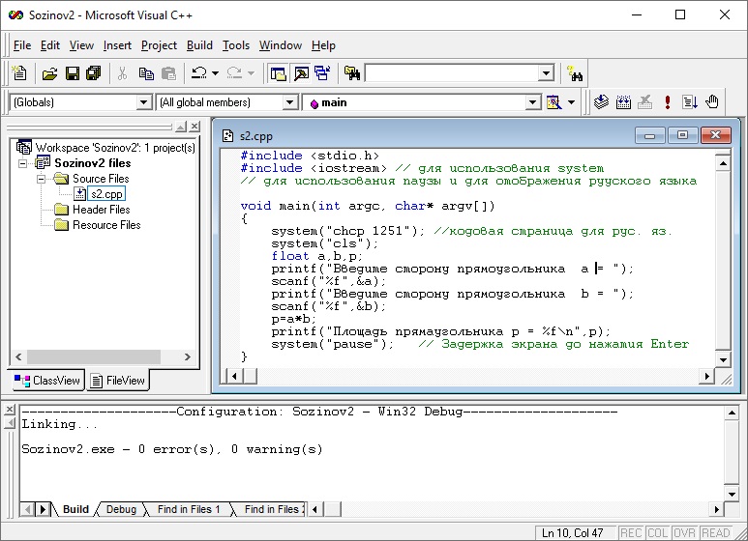Select the Workspace 'Sozinov2' root item
Image resolution: width=748 pixels, height=541 pixels.
pos(115,148)
